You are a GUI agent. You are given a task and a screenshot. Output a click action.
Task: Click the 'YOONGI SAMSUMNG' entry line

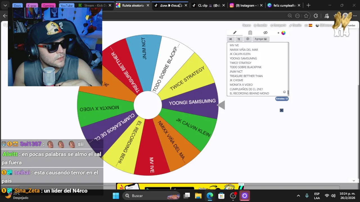coord(243,58)
